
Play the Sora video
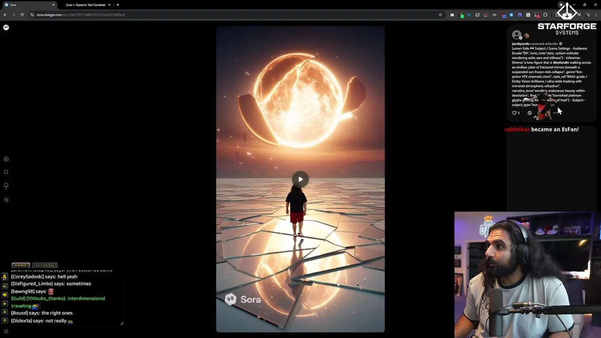300,179
